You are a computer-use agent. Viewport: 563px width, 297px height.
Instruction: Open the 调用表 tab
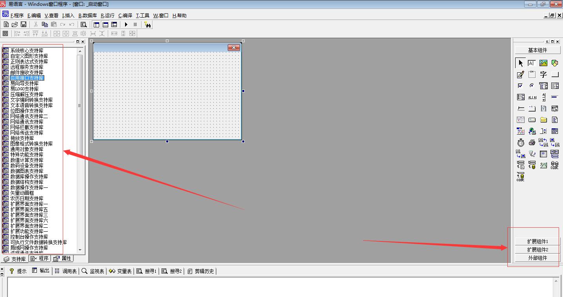65,271
